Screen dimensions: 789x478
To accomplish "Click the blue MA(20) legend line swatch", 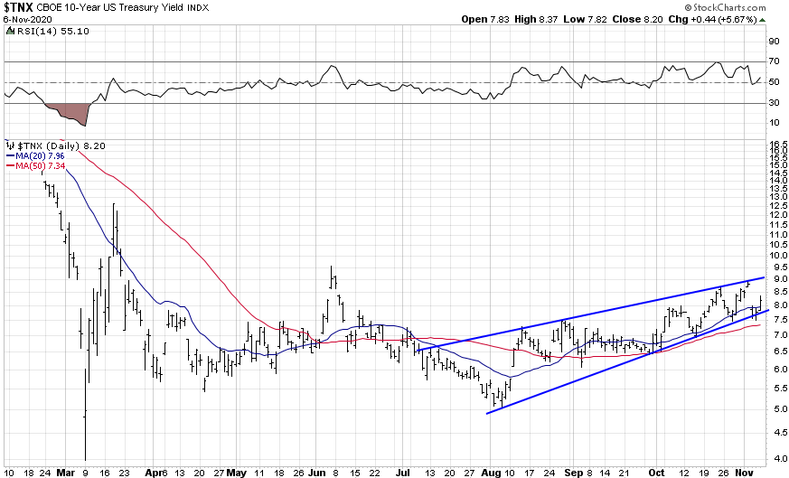I will (x=10, y=156).
